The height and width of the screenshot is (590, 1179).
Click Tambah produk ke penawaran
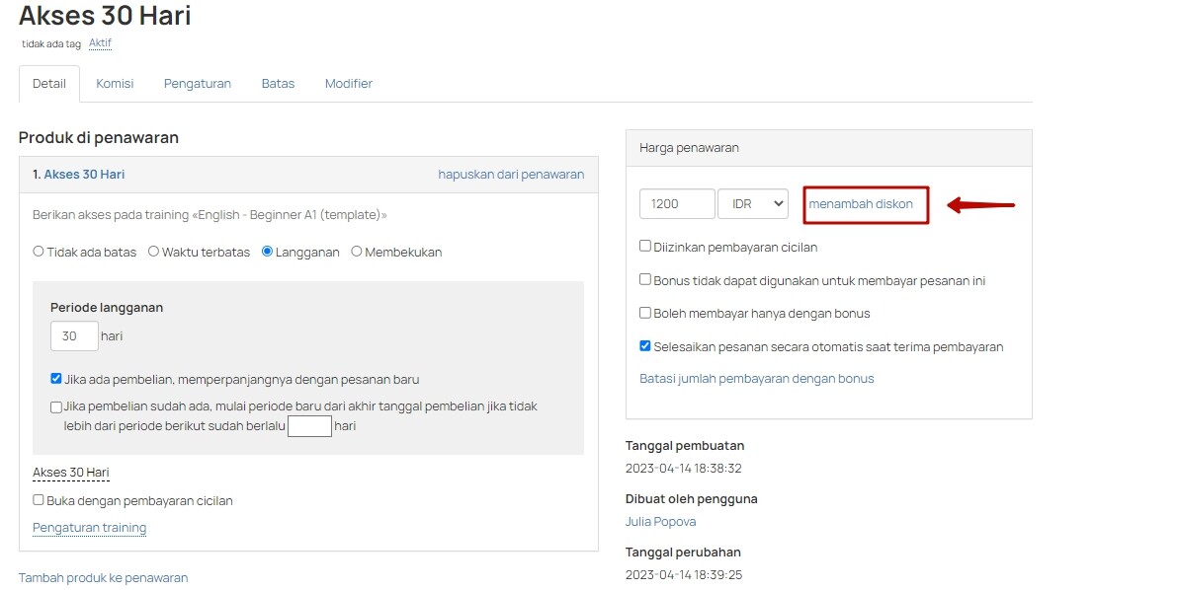[x=103, y=578]
